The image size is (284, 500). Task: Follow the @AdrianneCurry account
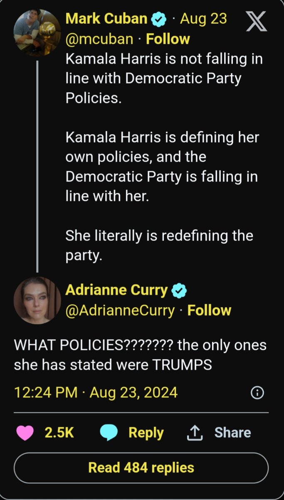tap(209, 310)
